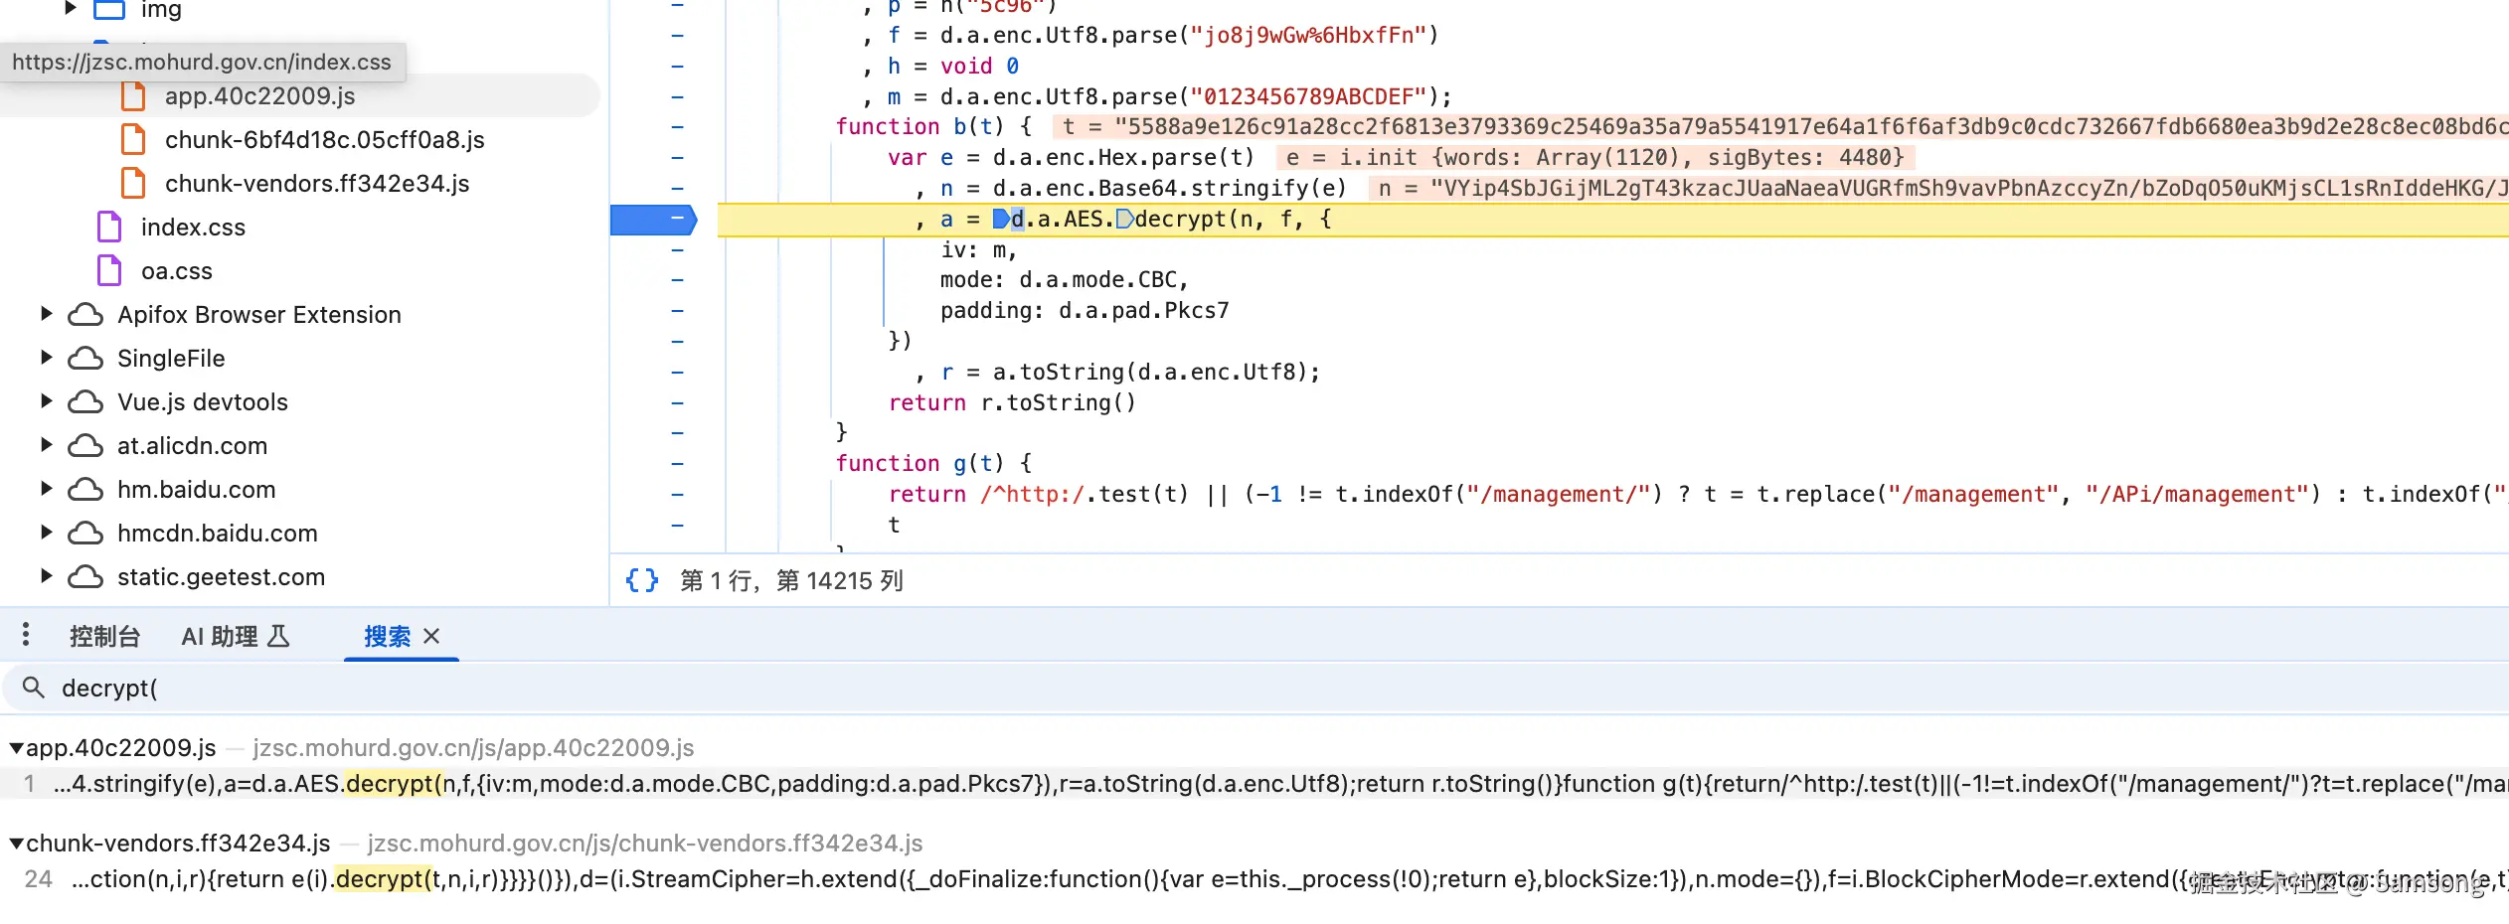Image resolution: width=2509 pixels, height=924 pixels.
Task: Expand the Apifox Browser Extension node
Action: 46,314
